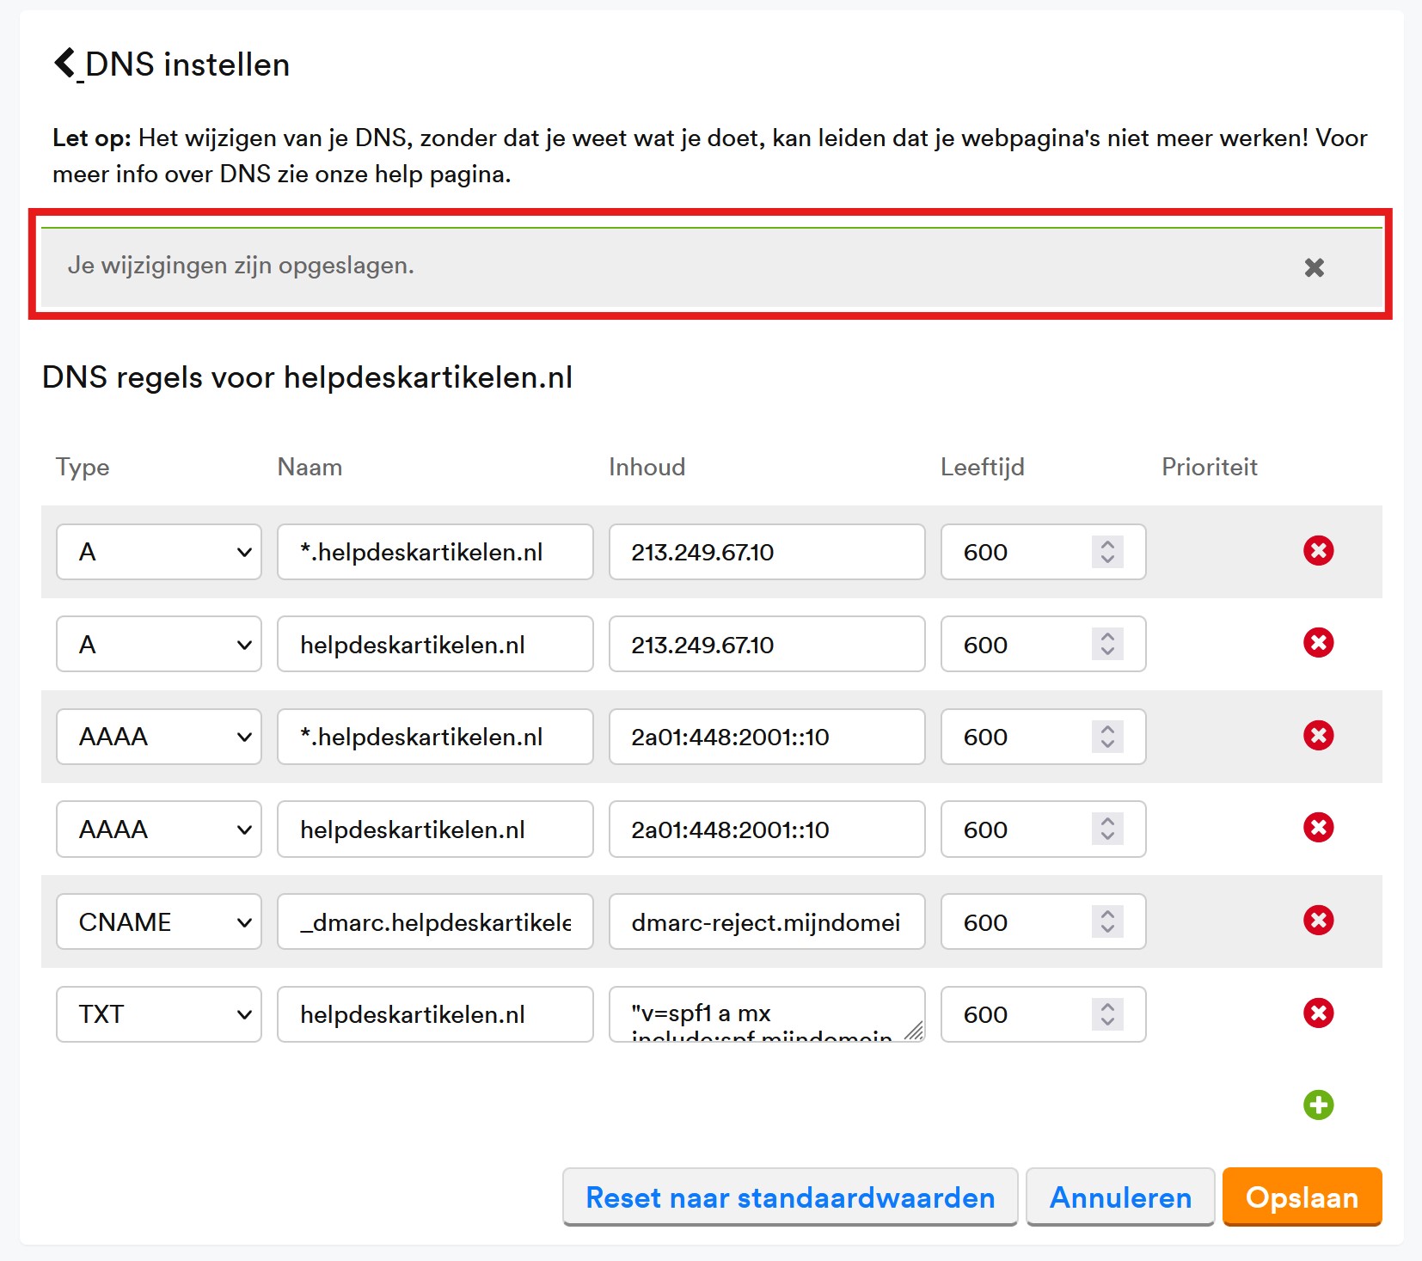Image resolution: width=1422 pixels, height=1261 pixels.
Task: Adjust TTL stepper of first A record
Action: point(1107,552)
